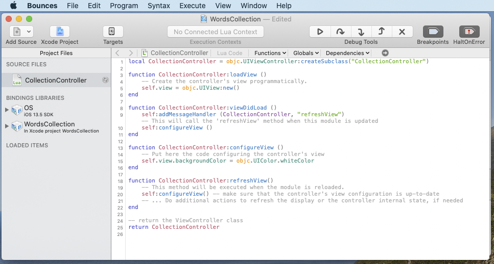Image resolution: width=494 pixels, height=264 pixels.
Task: Go forward with the navigation right chevron
Action: click(131, 53)
